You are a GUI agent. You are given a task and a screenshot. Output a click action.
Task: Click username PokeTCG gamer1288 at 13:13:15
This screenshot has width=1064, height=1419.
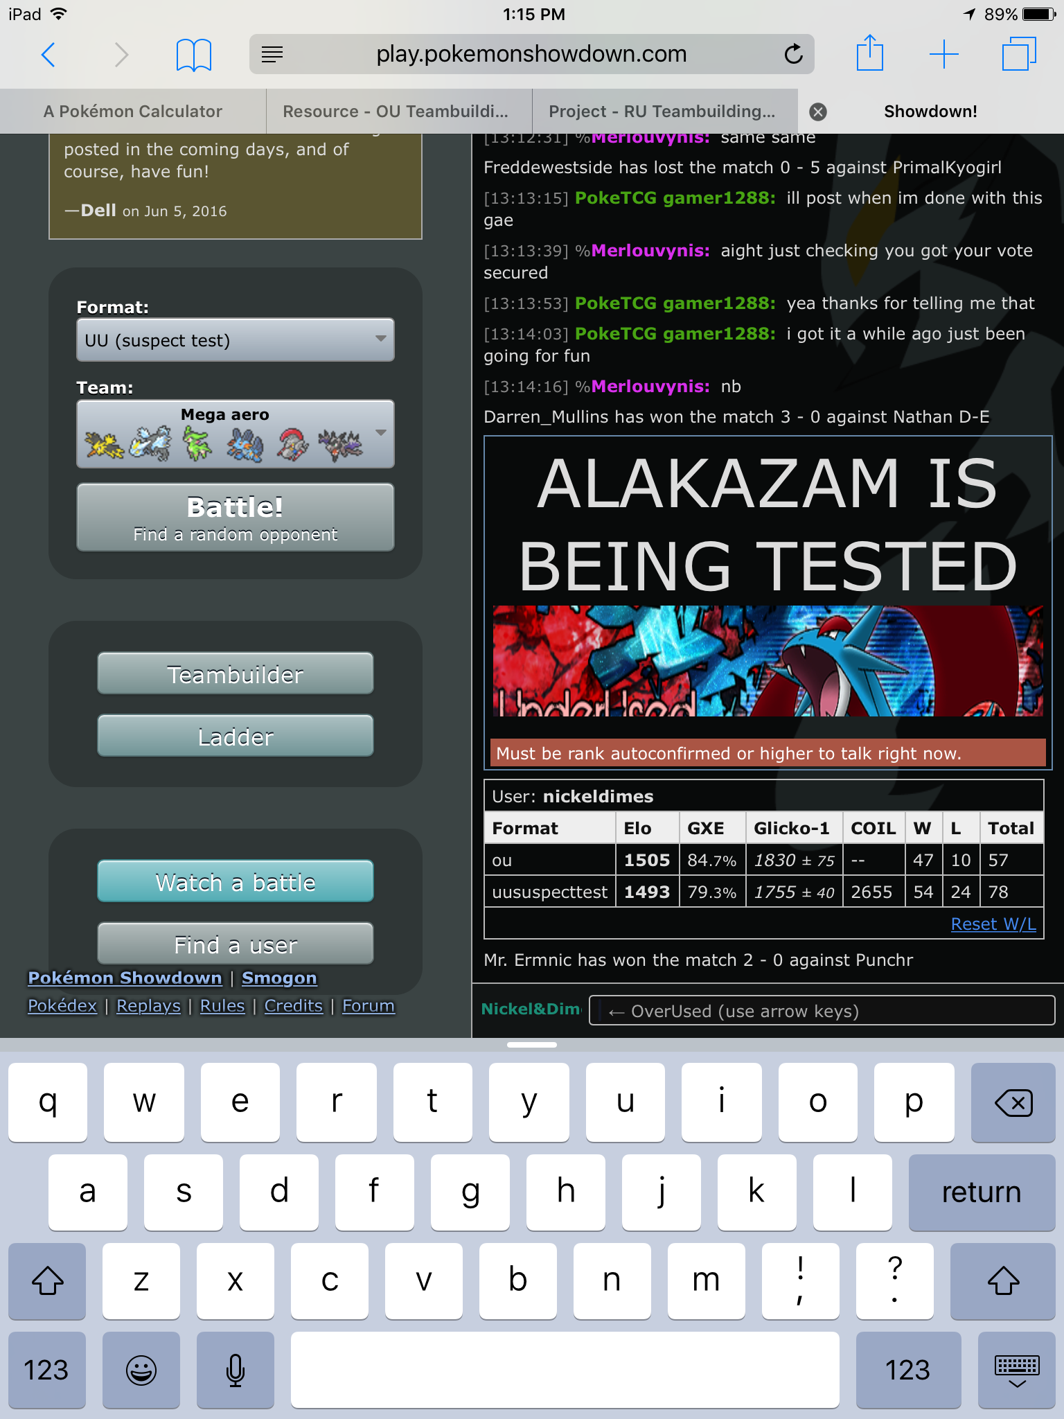coord(675,197)
